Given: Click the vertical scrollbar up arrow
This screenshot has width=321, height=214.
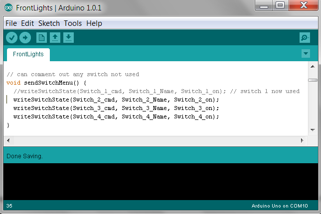Looking at the screenshot, I should point(313,66).
